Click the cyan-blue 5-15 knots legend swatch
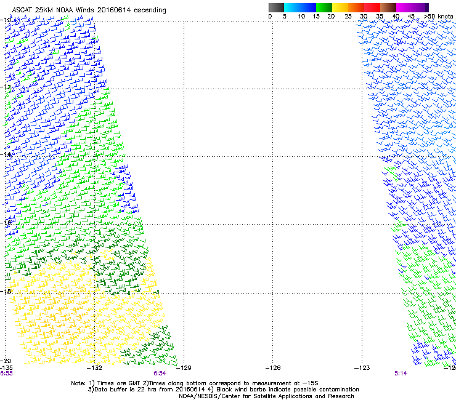The height and width of the screenshot is (400, 456). click(300, 7)
